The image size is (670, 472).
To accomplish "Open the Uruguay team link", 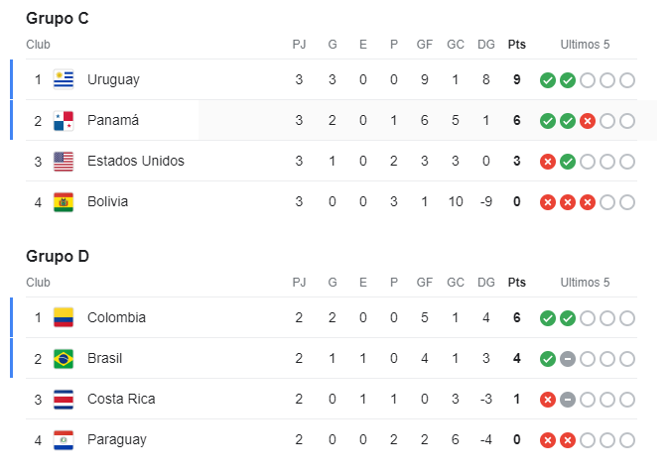I will click(x=113, y=79).
